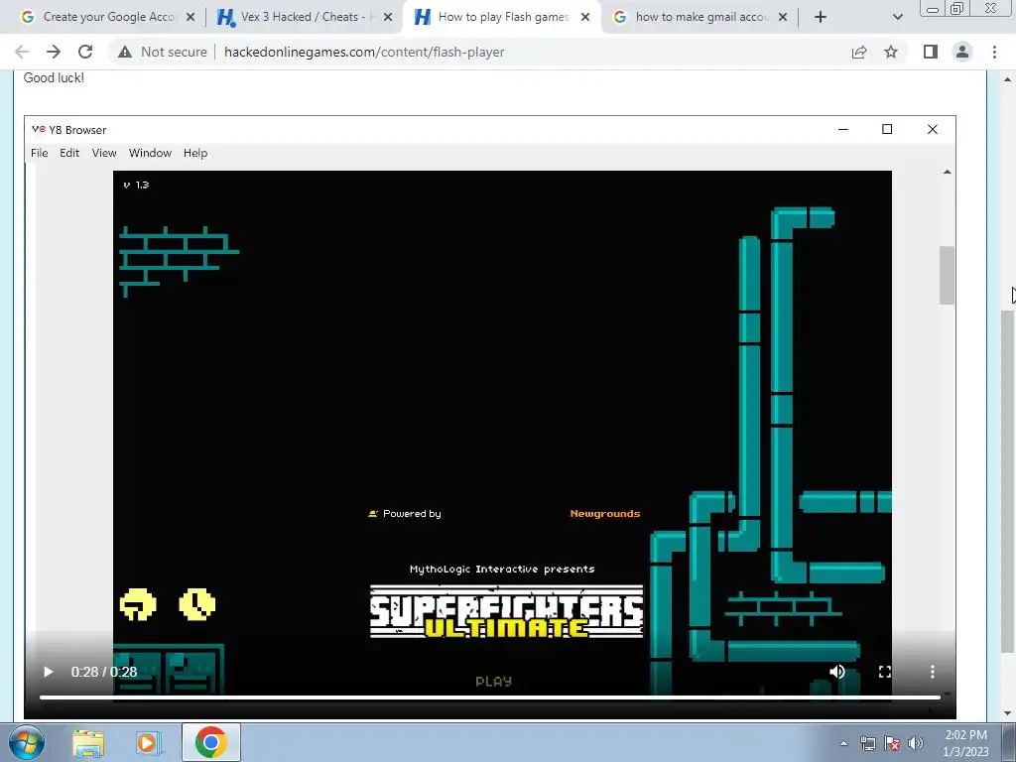This screenshot has height=762, width=1016.
Task: Open Help menu in Y8 Browser
Action: pos(195,153)
